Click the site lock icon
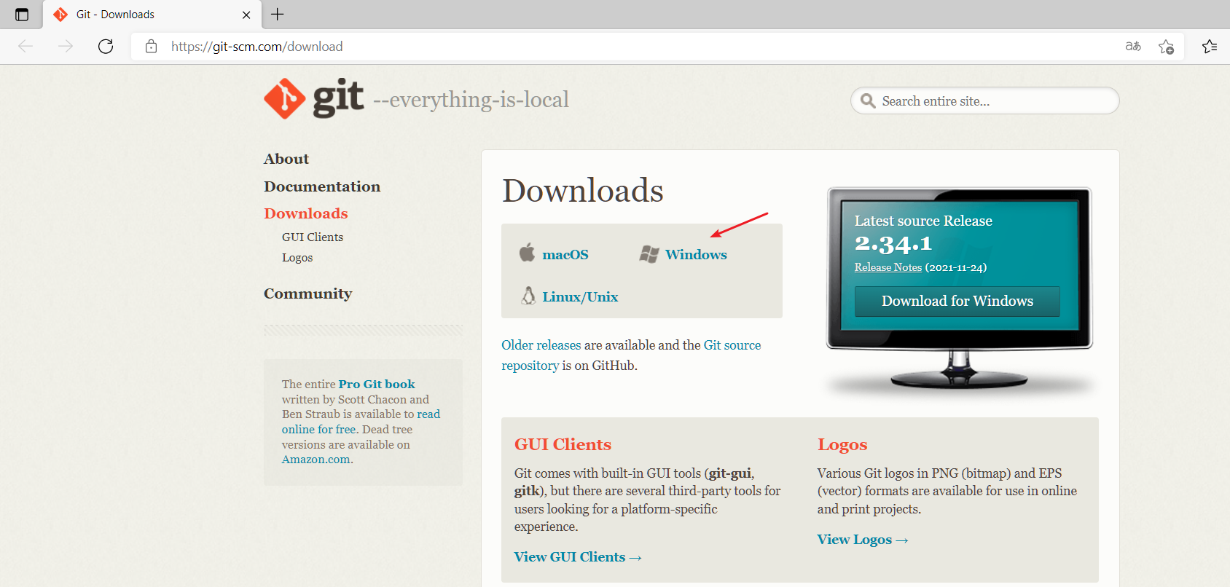The image size is (1230, 587). click(151, 47)
